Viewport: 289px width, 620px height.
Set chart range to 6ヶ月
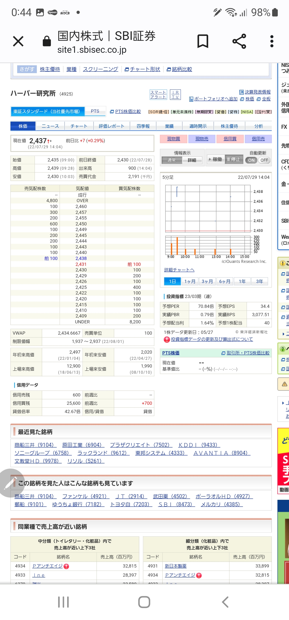click(x=225, y=281)
